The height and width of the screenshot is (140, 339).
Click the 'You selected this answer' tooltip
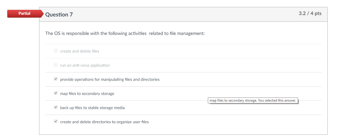(253, 100)
